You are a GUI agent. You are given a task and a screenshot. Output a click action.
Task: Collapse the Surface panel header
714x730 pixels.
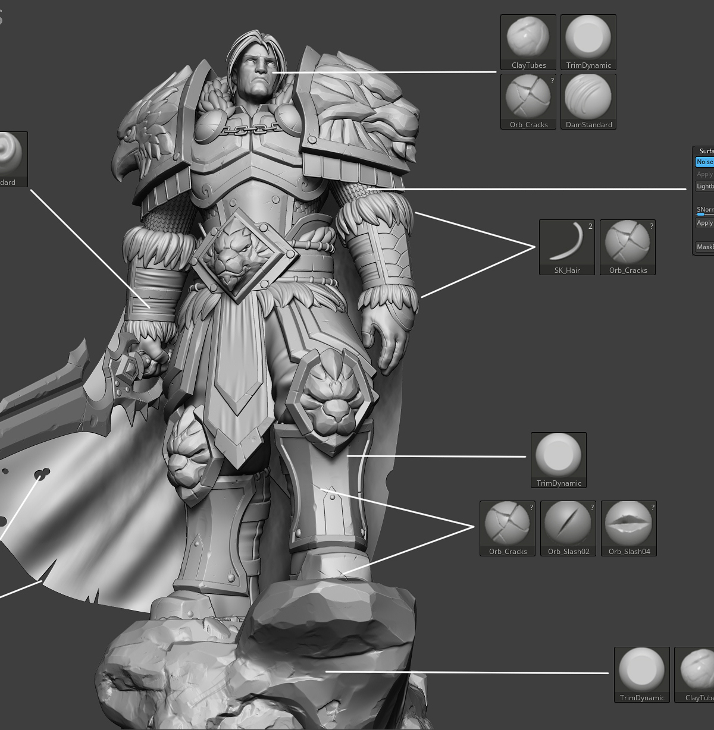[705, 151]
